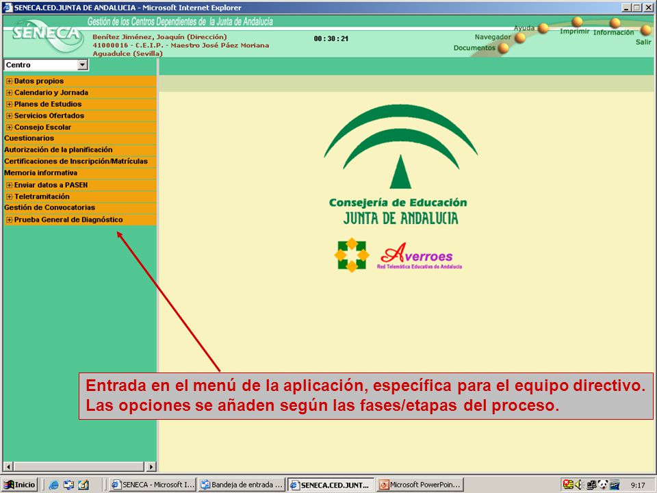This screenshot has height=493, width=657.
Task: Expand the Calendario y Jornada node
Action: tap(9, 92)
